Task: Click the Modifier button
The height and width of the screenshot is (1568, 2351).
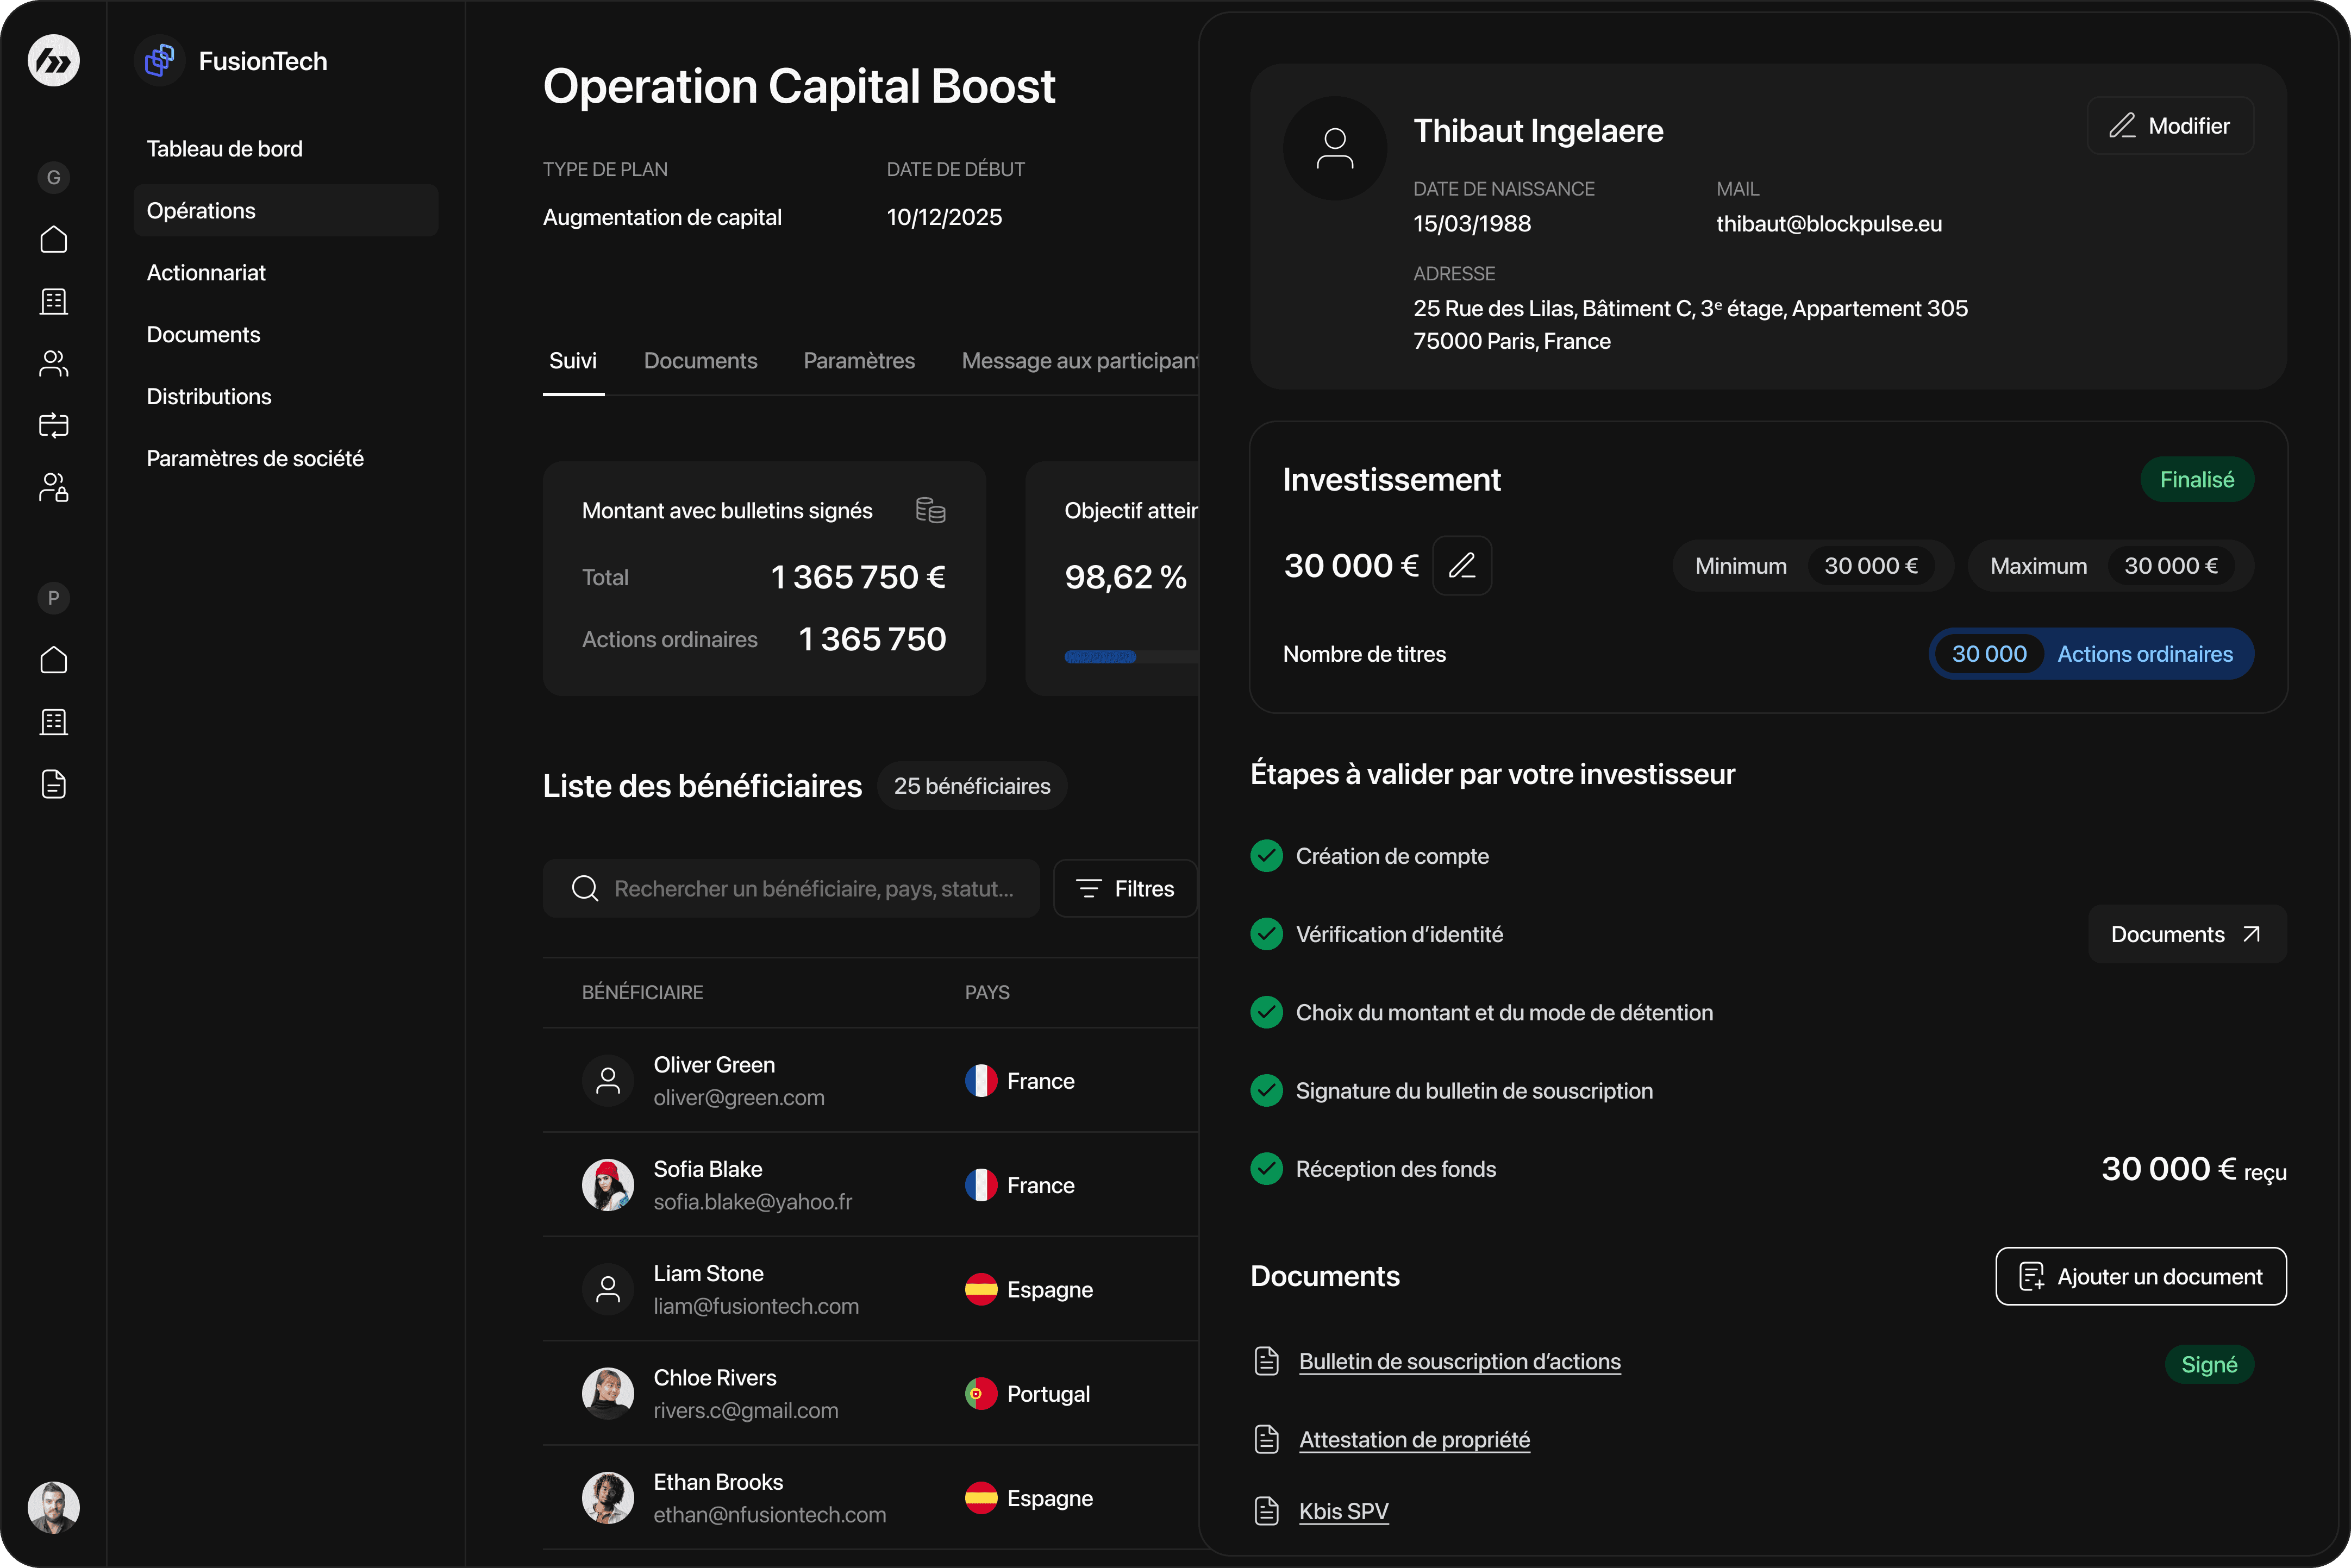Action: (2170, 126)
